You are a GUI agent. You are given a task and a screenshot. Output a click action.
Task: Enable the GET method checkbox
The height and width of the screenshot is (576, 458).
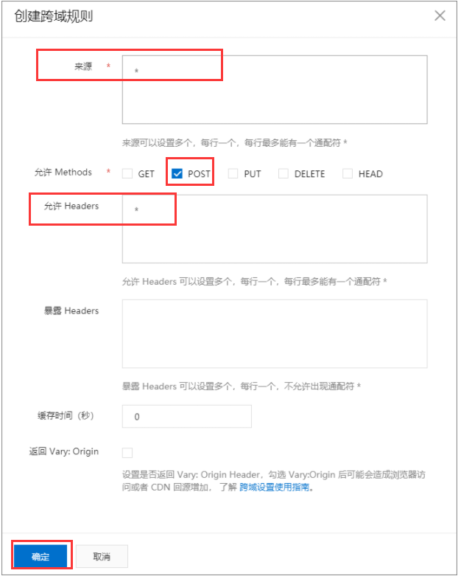click(x=127, y=173)
